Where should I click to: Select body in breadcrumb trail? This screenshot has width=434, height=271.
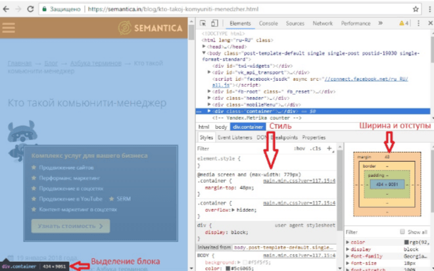[x=221, y=127]
